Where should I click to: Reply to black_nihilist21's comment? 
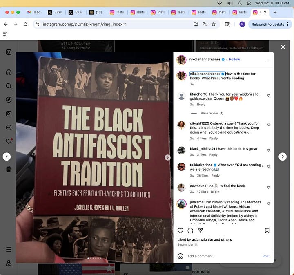(x=213, y=155)
